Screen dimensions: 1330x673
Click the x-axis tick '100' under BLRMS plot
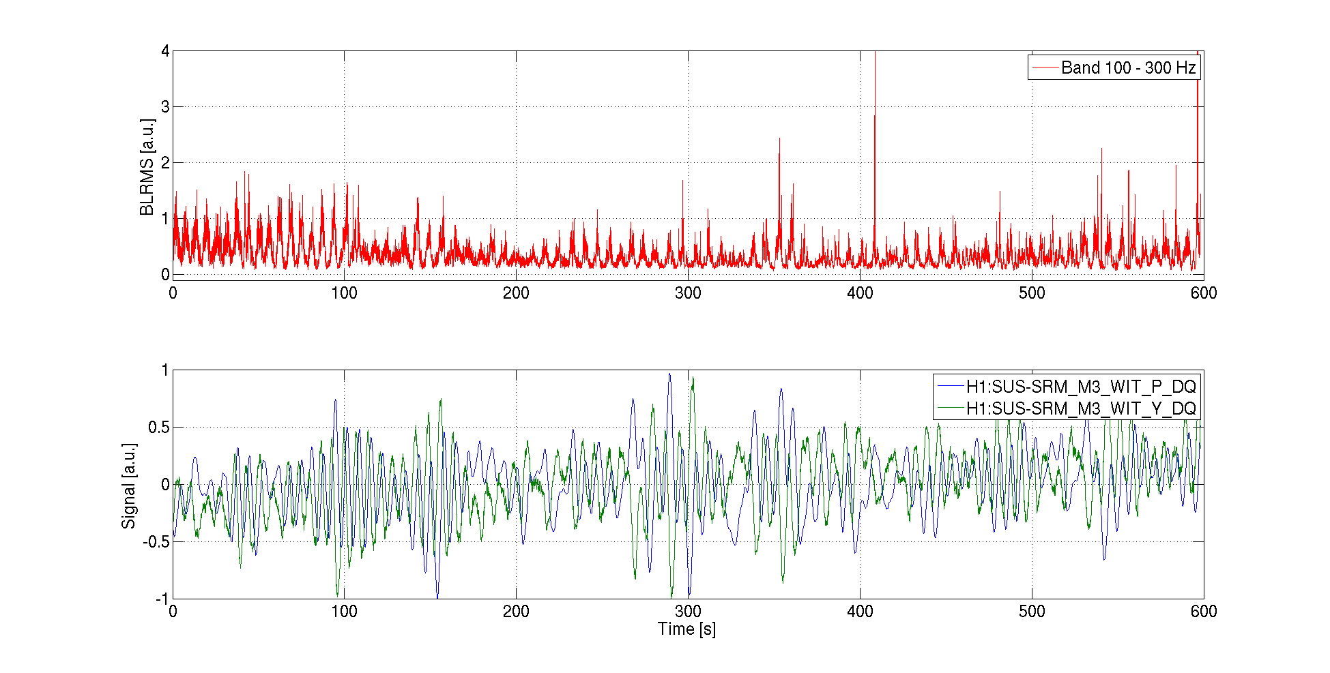pyautogui.click(x=344, y=293)
